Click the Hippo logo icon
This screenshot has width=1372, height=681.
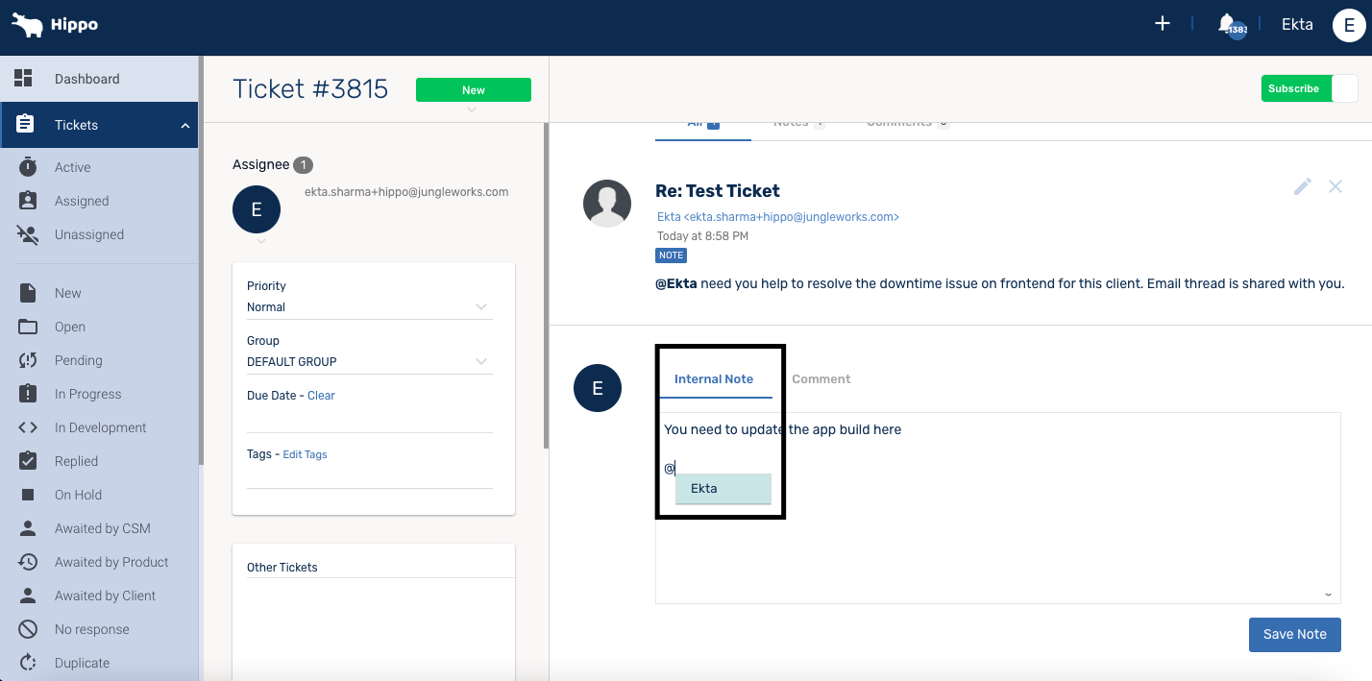coord(27,25)
